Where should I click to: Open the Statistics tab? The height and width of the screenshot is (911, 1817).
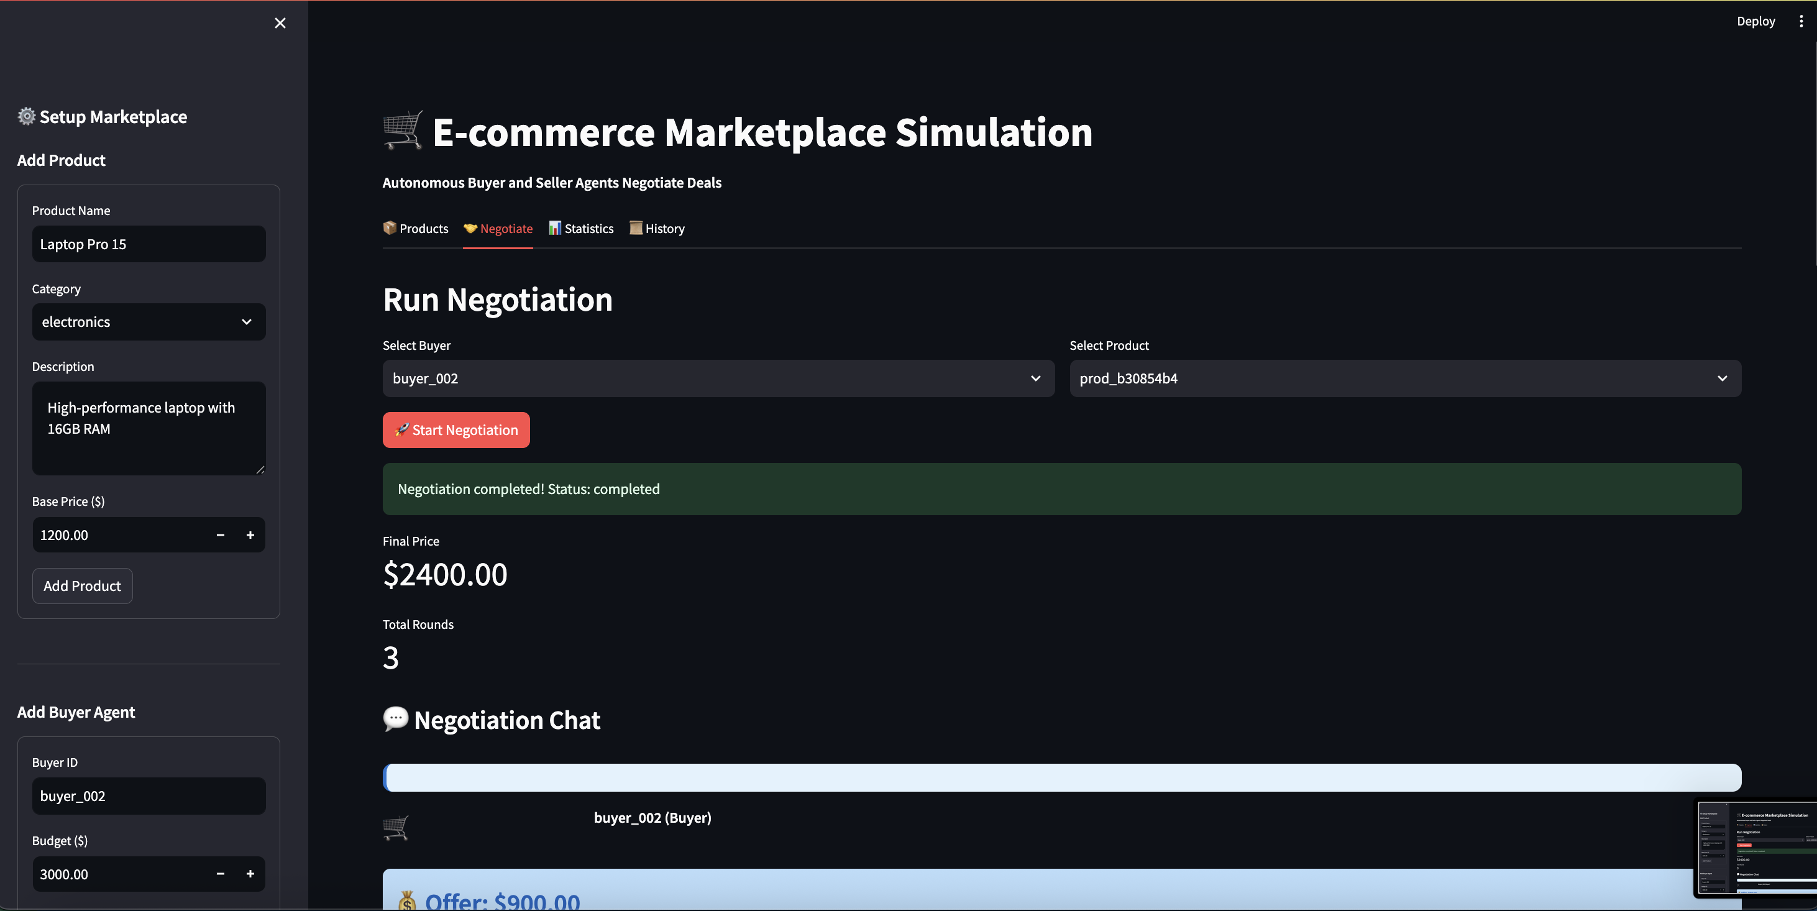581,229
